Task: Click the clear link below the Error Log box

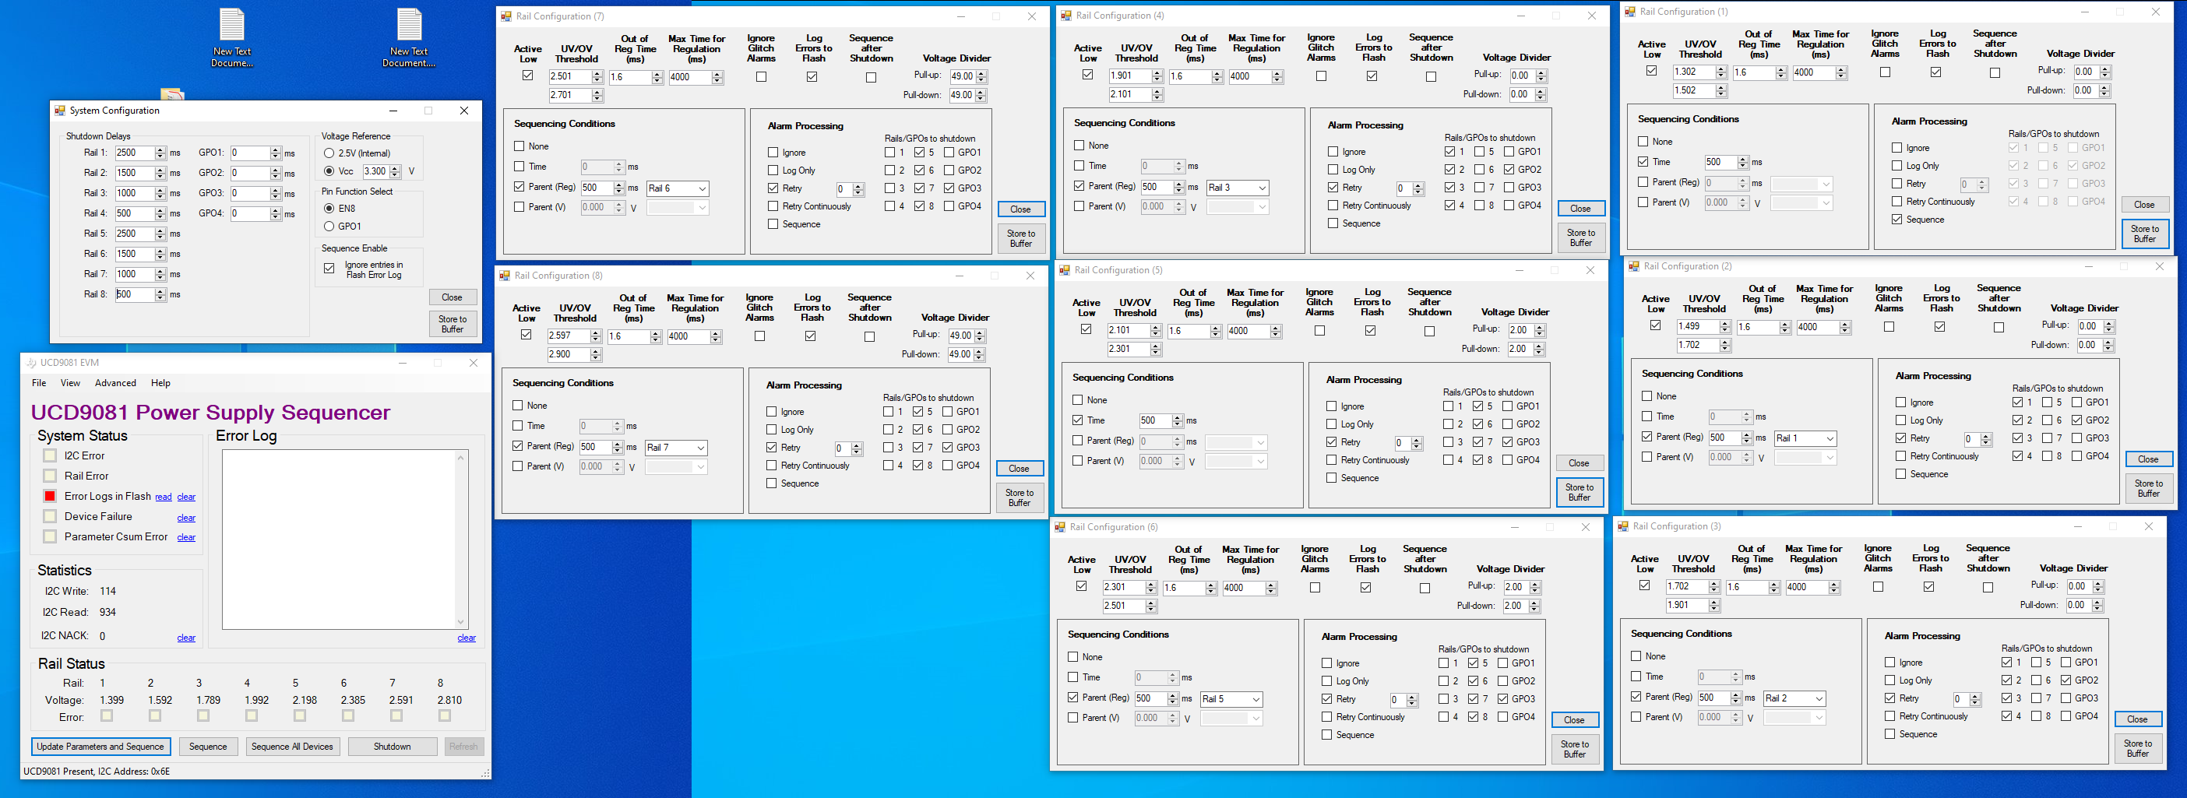Action: pos(466,638)
